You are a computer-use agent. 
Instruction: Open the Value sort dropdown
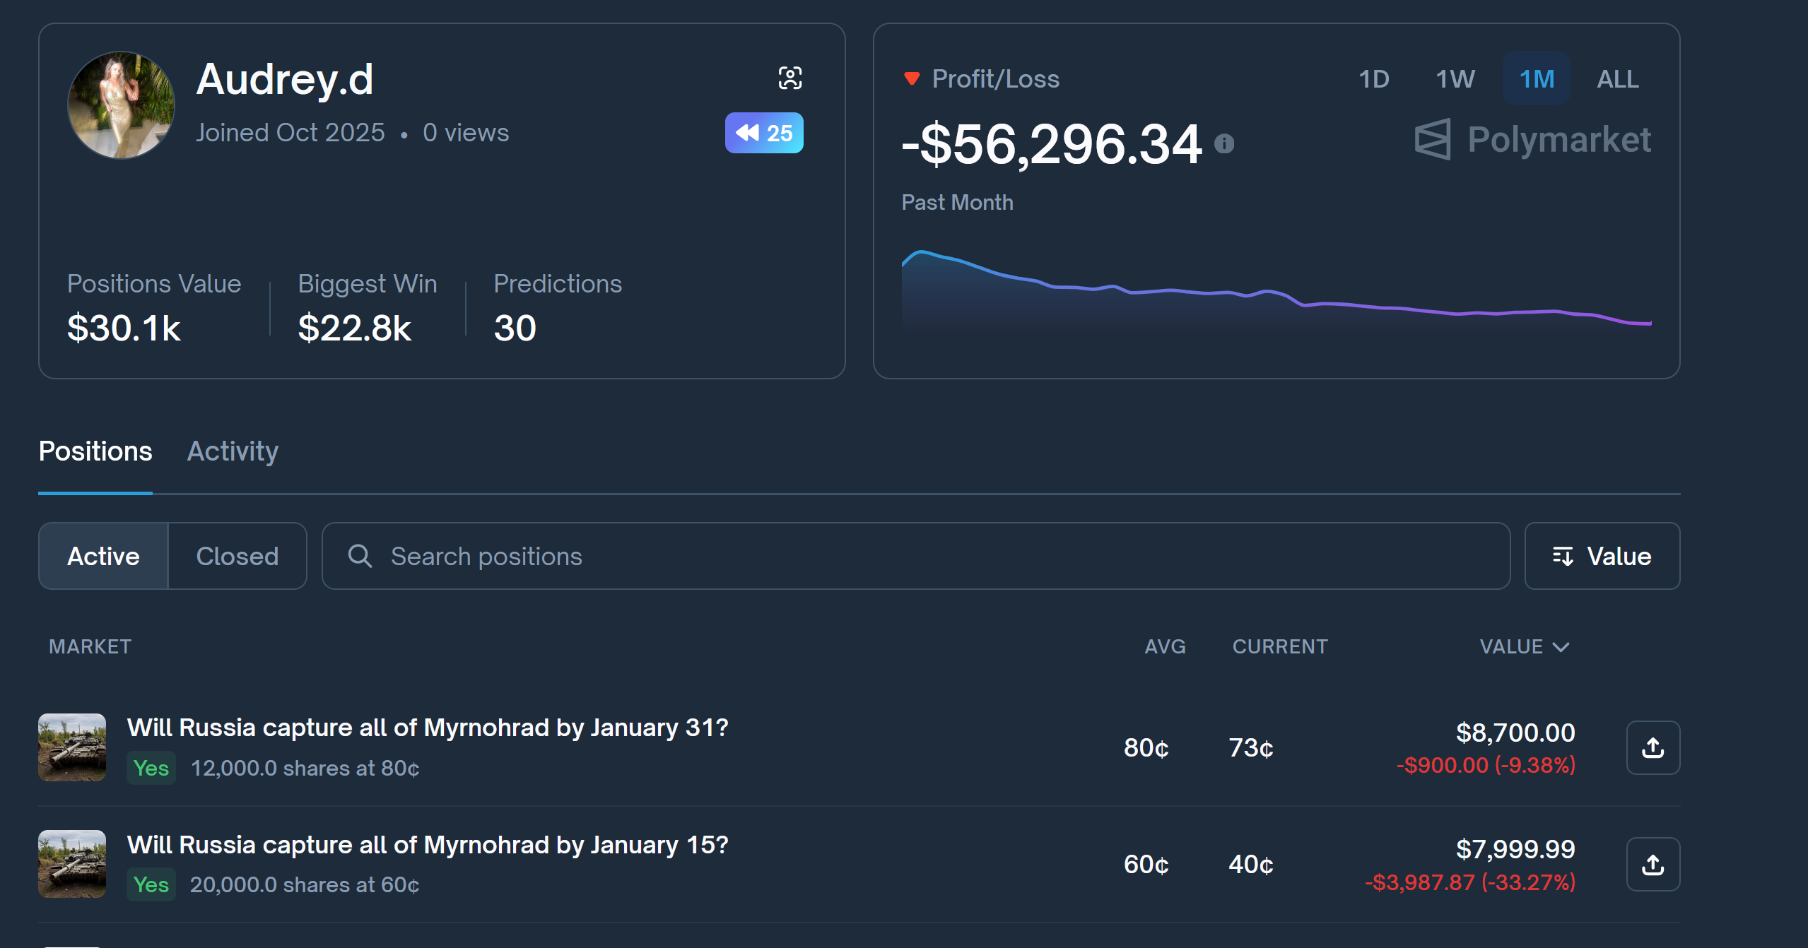[1602, 556]
